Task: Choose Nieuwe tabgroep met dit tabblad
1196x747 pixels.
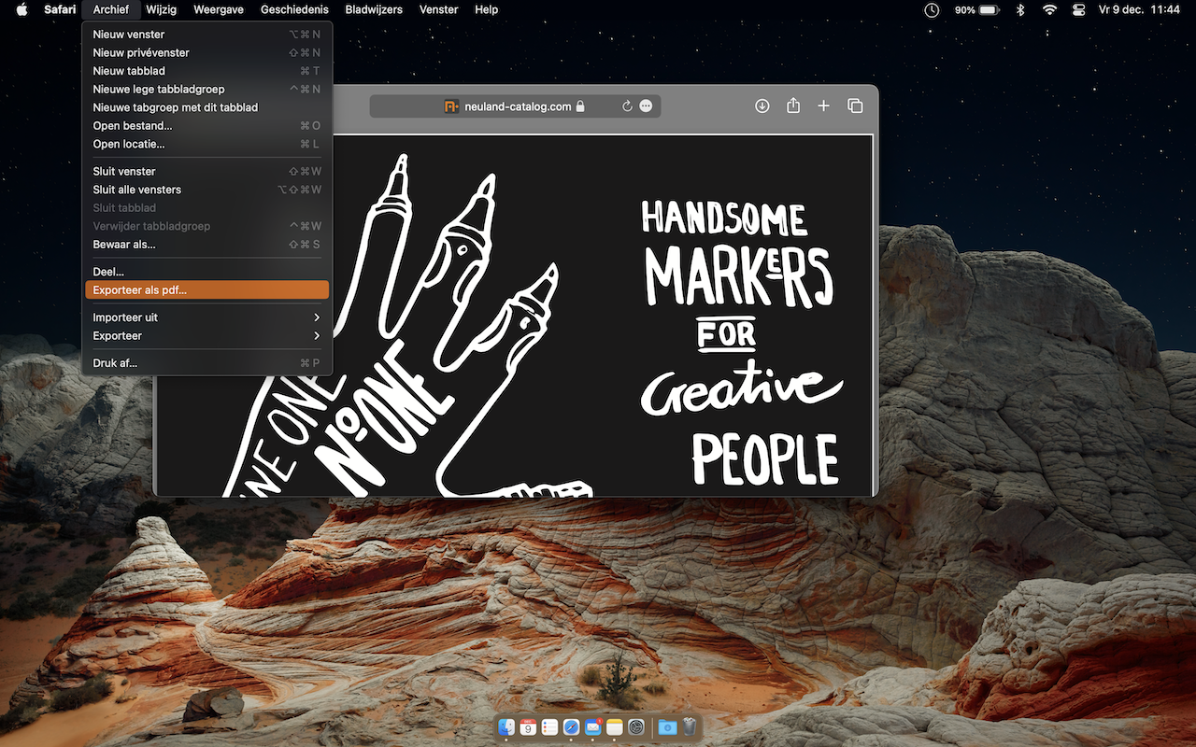Action: [206, 107]
